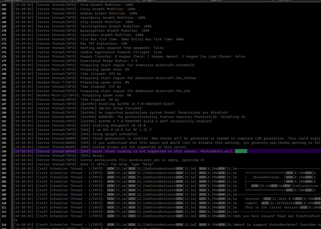Click line number 198 in the gutter
The width and height of the screenshot is (321, 229).
pyautogui.click(x=4, y=151)
